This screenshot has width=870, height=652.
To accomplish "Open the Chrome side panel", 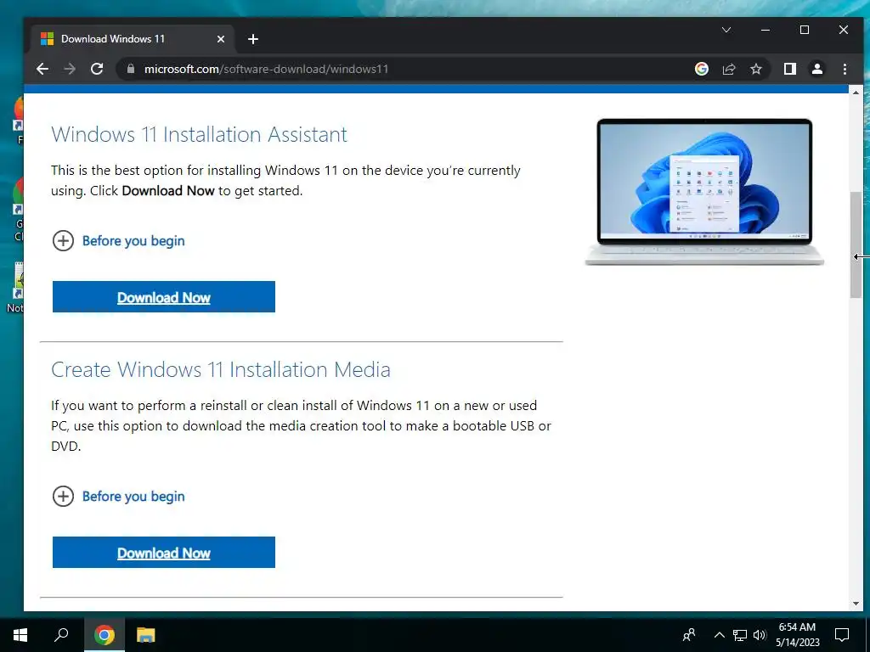I will tap(789, 69).
